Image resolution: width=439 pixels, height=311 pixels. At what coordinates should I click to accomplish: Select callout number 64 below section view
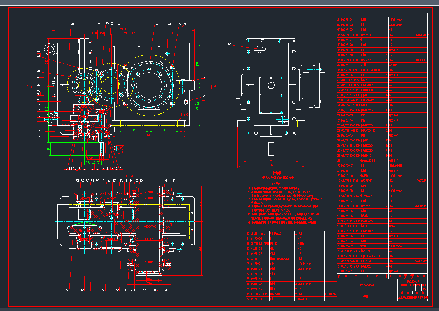pos(165,290)
